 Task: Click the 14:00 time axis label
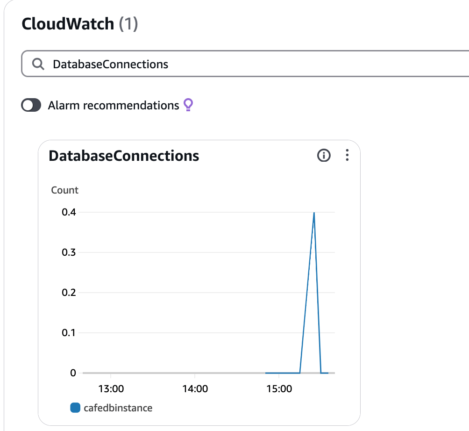[195, 388]
